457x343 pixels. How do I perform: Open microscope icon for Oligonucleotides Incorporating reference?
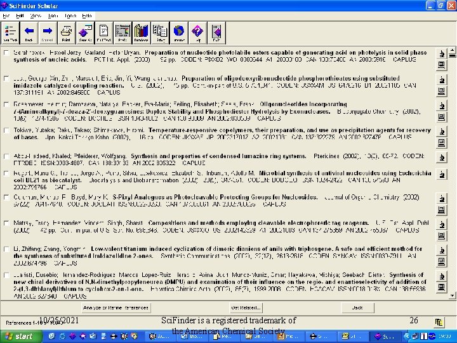442,105
